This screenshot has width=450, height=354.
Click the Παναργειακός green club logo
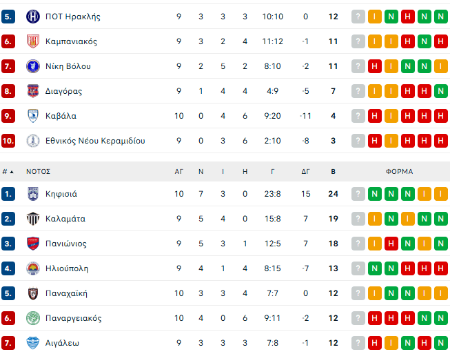point(32,318)
